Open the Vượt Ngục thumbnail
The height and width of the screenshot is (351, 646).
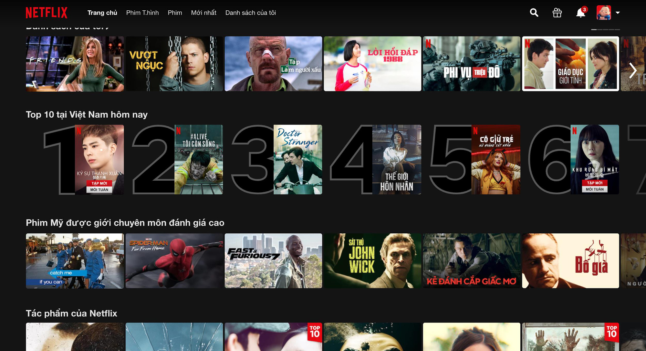point(174,64)
